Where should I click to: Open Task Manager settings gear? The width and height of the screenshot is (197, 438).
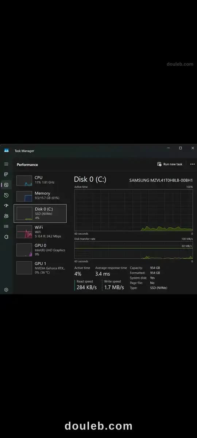pos(6,290)
